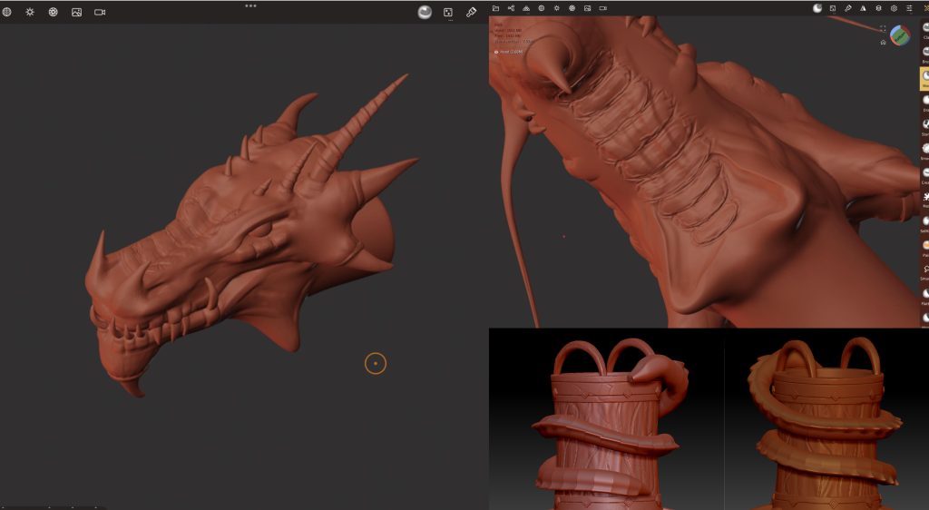Open the Files folder icon in right viewport
Viewport: 929px width, 510px height.
(x=495, y=8)
